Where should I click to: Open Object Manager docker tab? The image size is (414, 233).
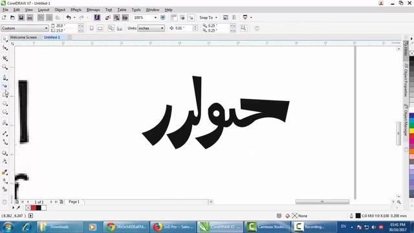[x=406, y=120]
